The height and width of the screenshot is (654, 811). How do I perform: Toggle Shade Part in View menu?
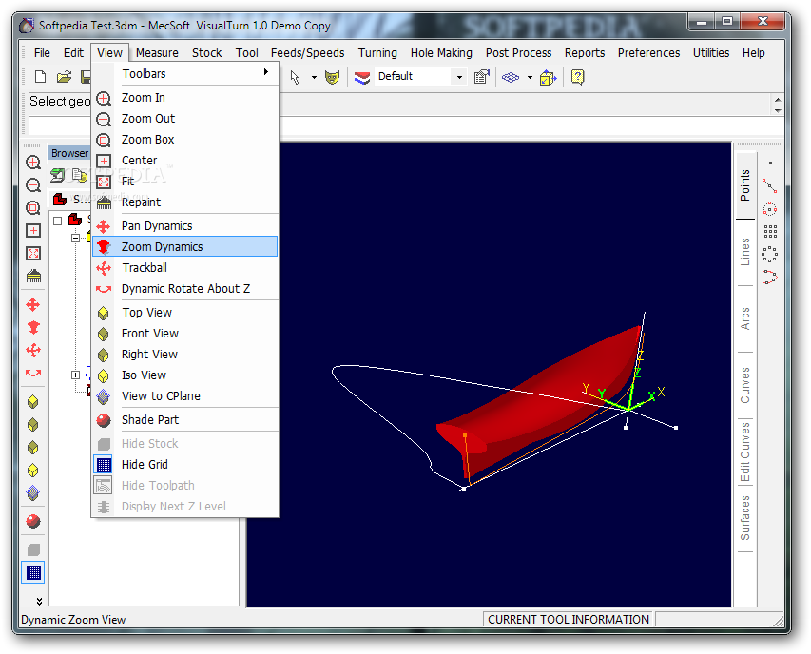pyautogui.click(x=185, y=420)
